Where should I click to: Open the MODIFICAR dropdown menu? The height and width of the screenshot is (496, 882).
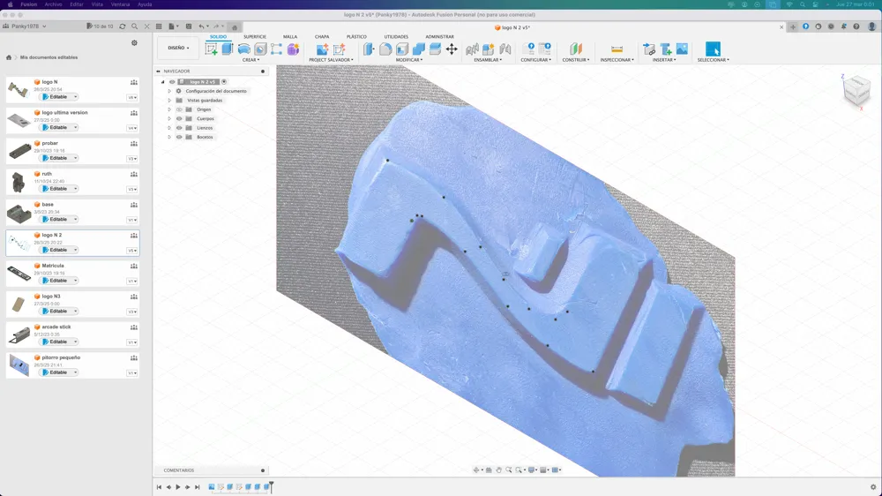coord(409,60)
